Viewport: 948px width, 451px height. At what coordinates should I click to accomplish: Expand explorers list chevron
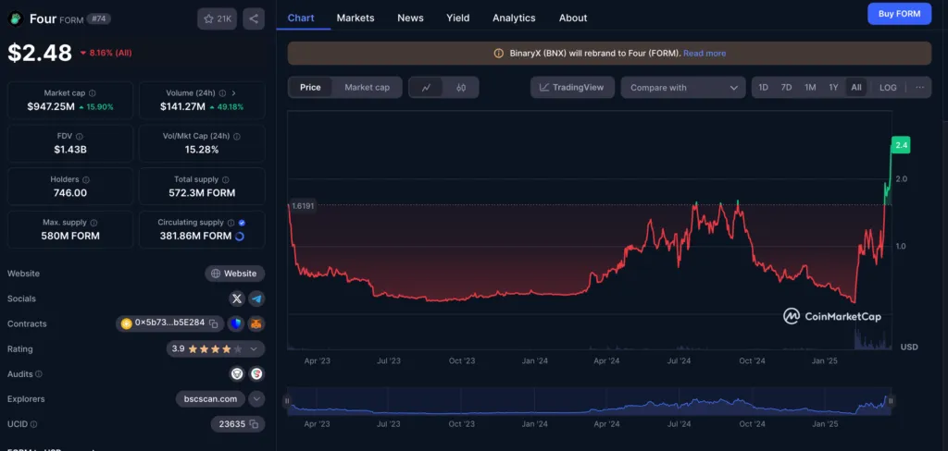(256, 399)
